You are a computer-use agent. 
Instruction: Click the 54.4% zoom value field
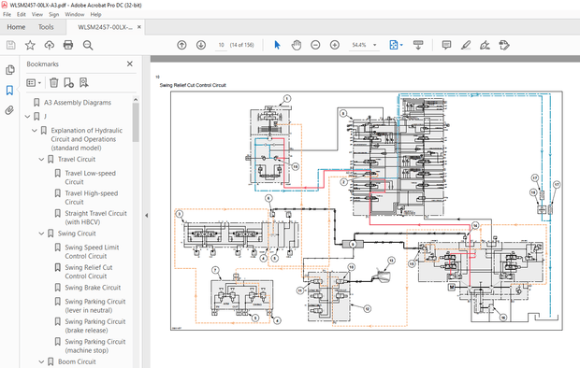click(x=359, y=45)
